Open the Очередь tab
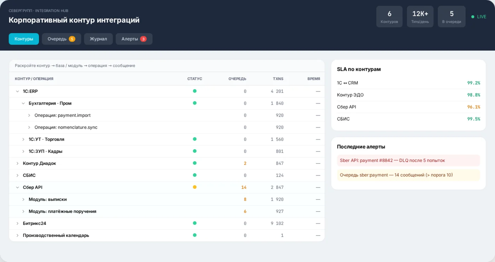Image resolution: width=495 pixels, height=262 pixels. (x=62, y=39)
